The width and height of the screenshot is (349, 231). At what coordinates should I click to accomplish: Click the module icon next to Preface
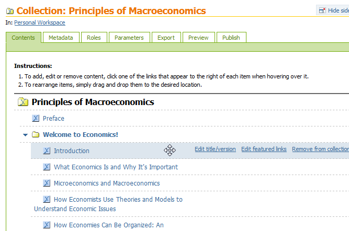[x=36, y=118]
